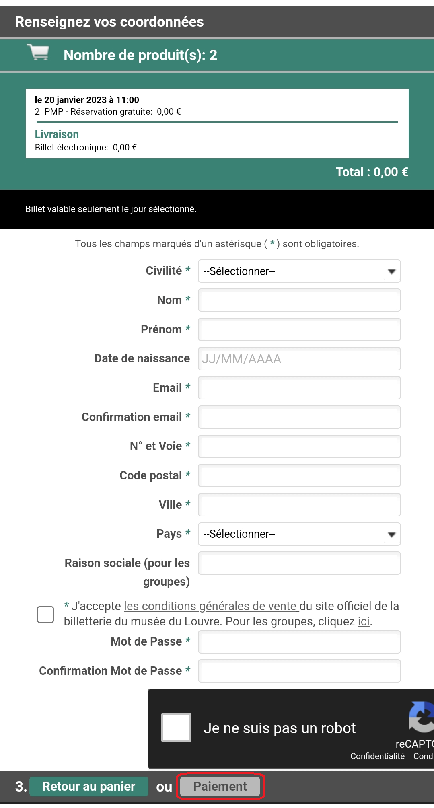Click the Raison sociale field
Screen dimensions: 434x808
298,563
